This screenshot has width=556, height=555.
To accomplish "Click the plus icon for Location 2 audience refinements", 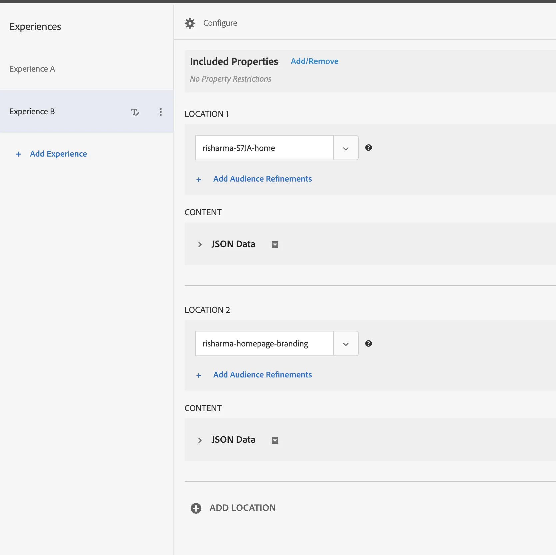I will click(x=199, y=375).
